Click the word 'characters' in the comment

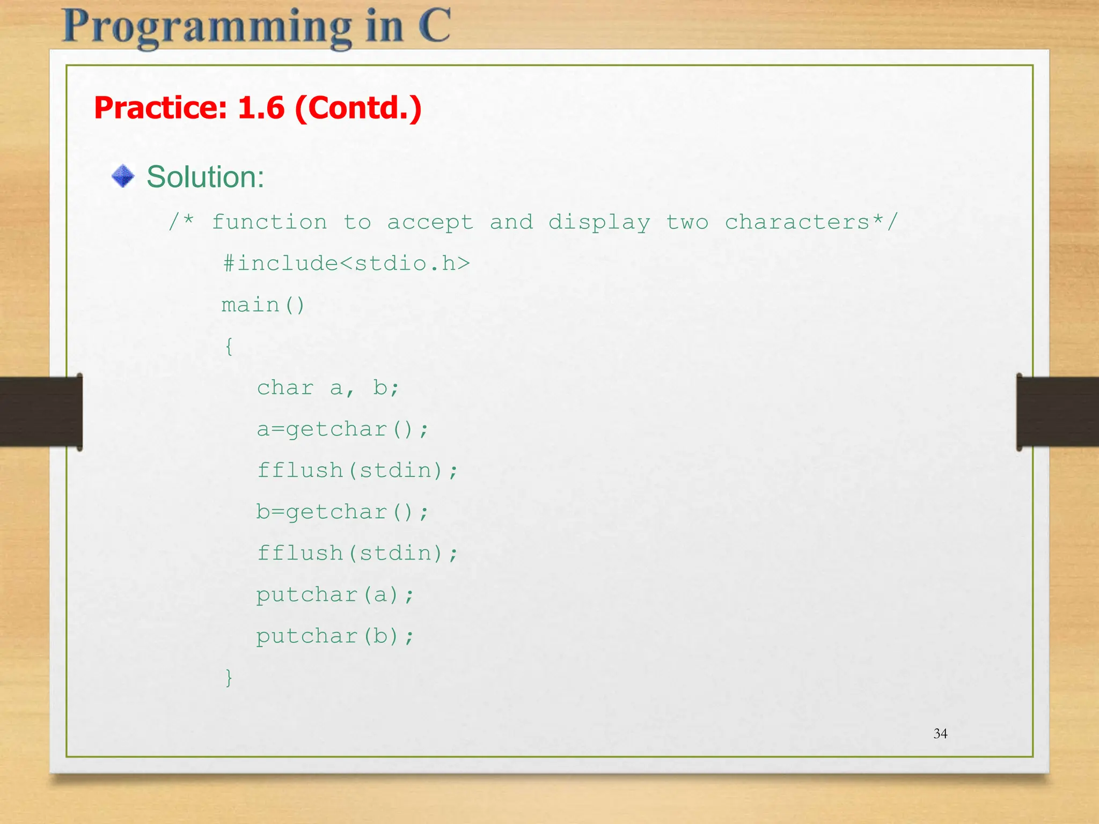point(797,222)
